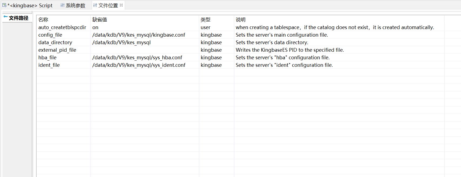Viewport: 461px width, 177px height.
Task: Select the hba_file parameter row
Action: (x=48, y=58)
